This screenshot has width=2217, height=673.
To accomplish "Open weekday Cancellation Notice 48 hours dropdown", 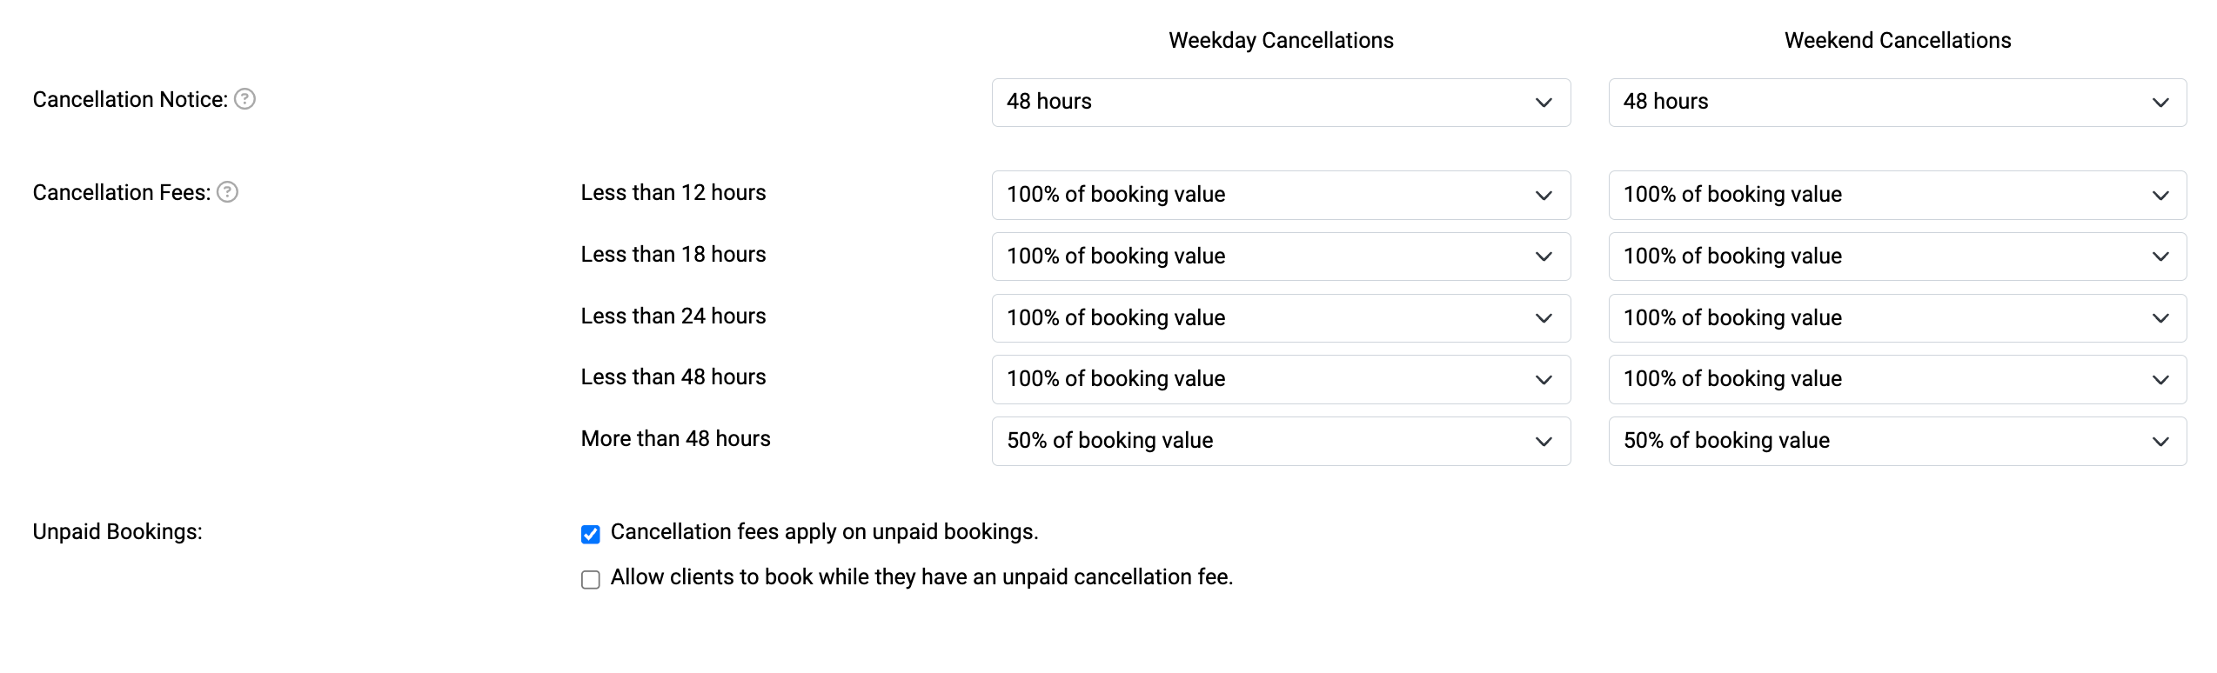I will point(1281,103).
